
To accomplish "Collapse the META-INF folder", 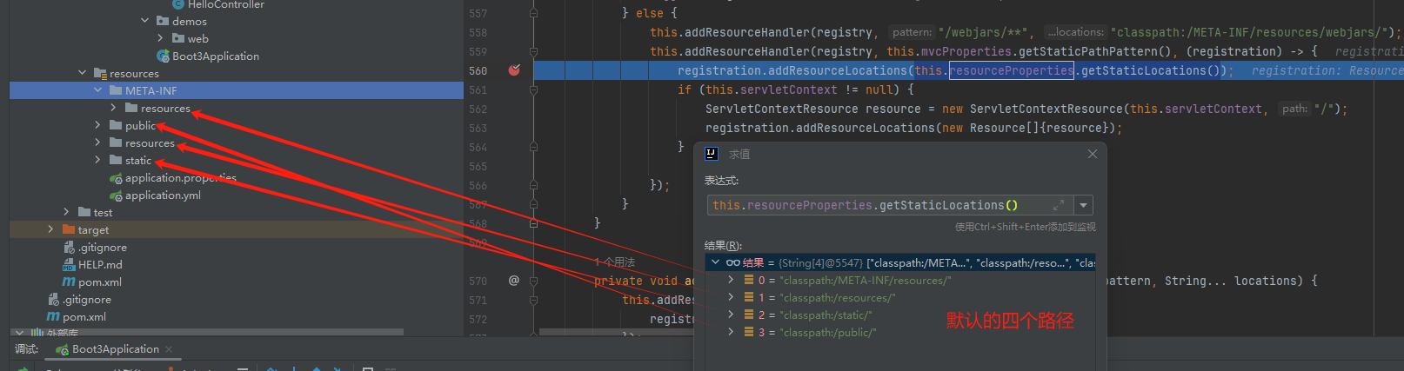I will coord(97,90).
